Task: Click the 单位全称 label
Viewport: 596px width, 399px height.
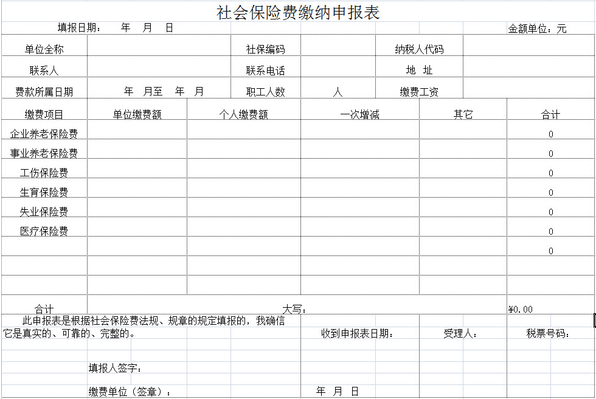Action: [44, 49]
